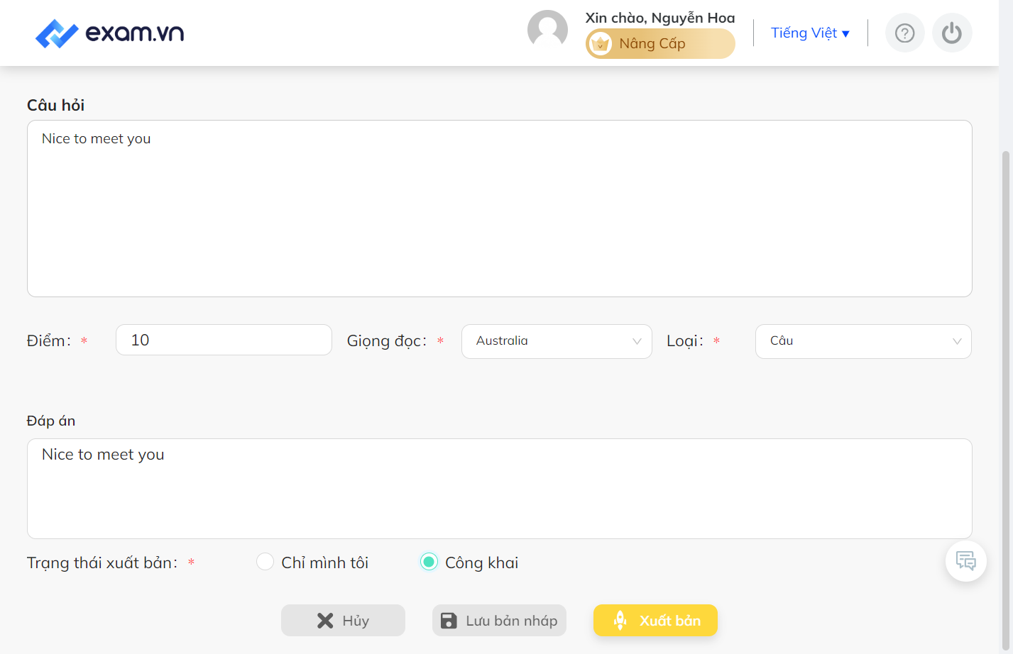The image size is (1013, 654).
Task: Select the "Chỉ mình tôi" radio option
Action: 265,562
